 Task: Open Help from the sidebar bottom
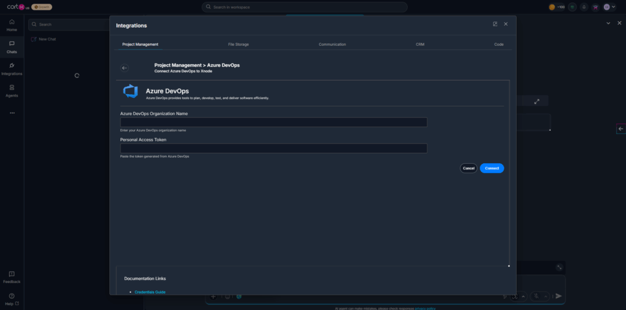[x=12, y=299]
